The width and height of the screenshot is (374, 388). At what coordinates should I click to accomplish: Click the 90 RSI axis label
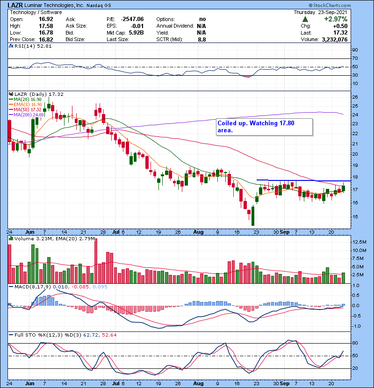pyautogui.click(x=355, y=50)
